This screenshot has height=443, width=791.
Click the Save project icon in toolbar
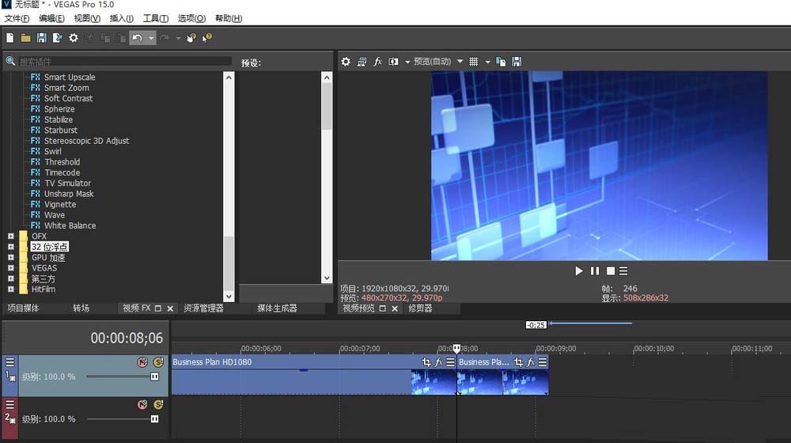[x=41, y=37]
